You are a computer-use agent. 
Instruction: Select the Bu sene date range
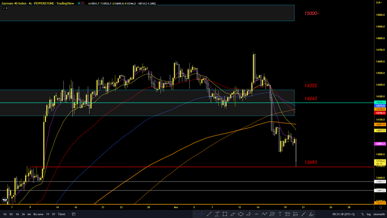coord(38,214)
